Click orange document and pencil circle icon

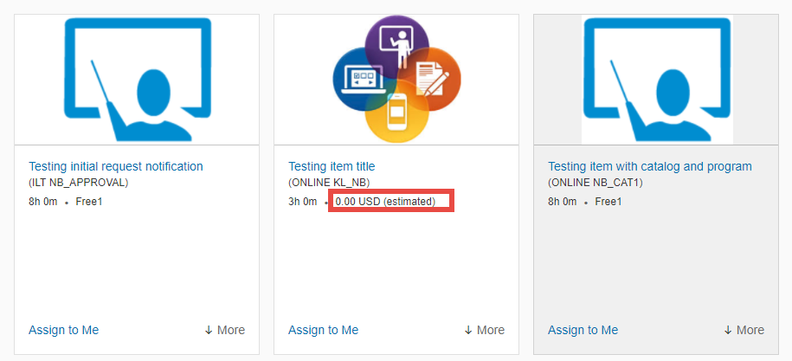(x=431, y=80)
